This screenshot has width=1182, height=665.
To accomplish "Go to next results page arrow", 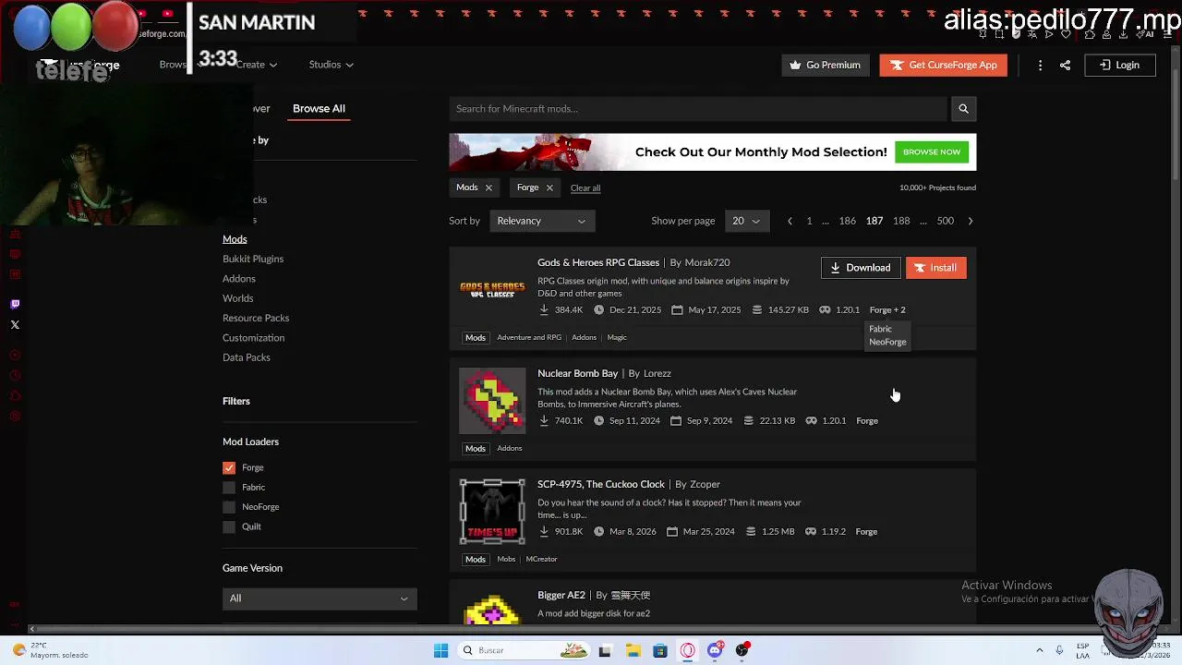I will click(x=970, y=221).
